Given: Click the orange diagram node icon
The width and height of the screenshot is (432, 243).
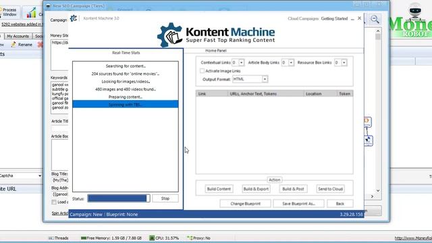Looking at the screenshot, I should pos(367,122).
